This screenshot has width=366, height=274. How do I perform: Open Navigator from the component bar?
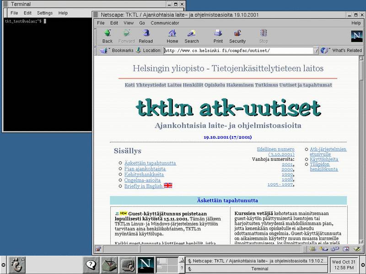[x=312, y=249]
